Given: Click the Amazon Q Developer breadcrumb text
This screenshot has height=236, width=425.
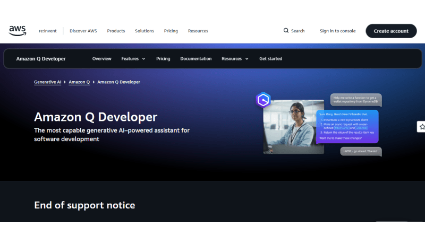Looking at the screenshot, I should [x=118, y=82].
